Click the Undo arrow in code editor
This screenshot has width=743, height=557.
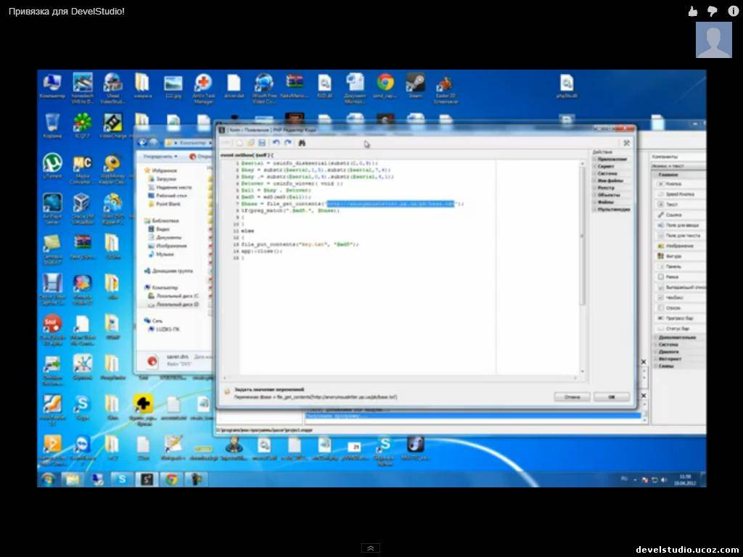point(276,144)
